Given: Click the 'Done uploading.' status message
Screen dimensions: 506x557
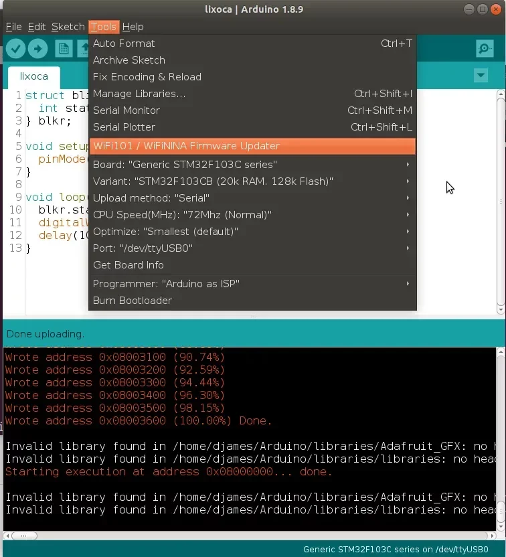Looking at the screenshot, I should pyautogui.click(x=45, y=334).
